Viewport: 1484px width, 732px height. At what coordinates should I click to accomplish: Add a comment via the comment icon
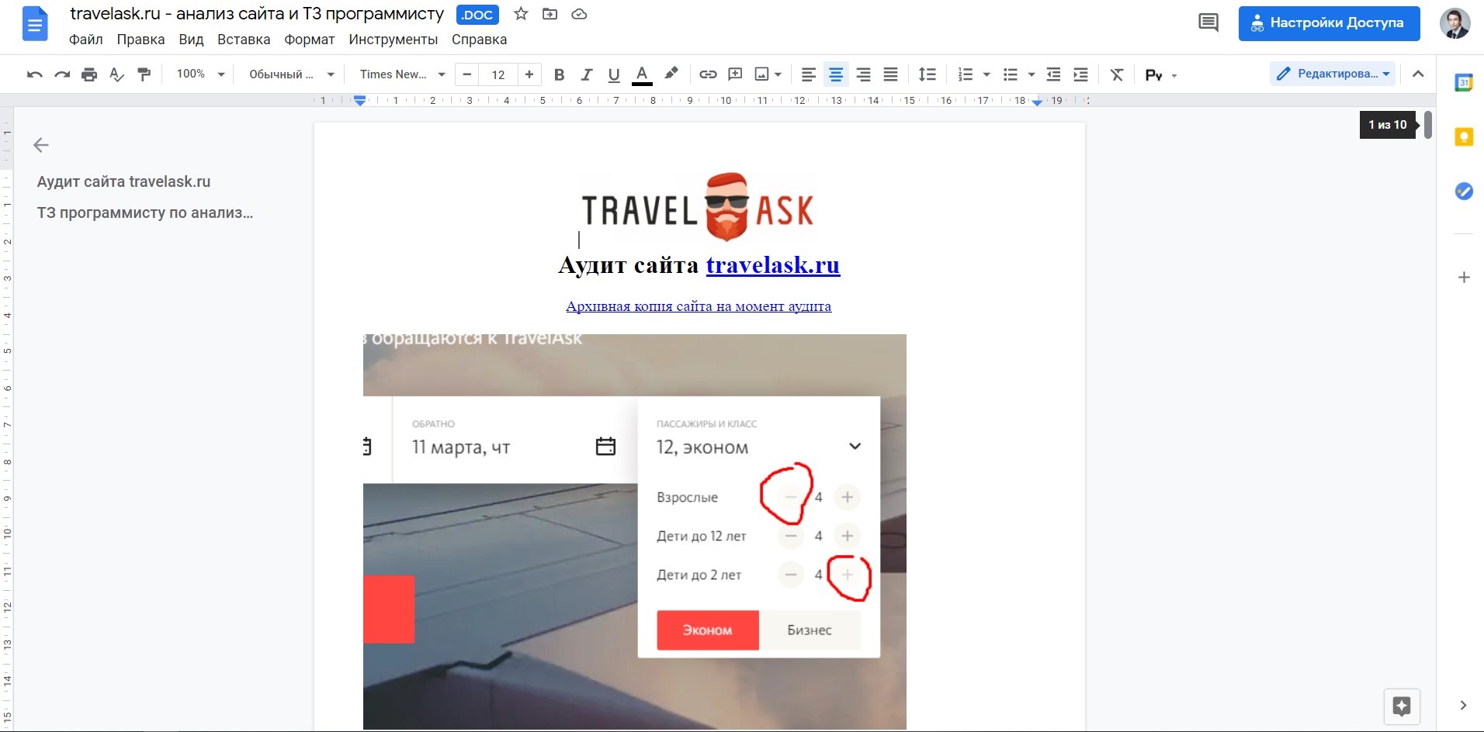pos(734,74)
